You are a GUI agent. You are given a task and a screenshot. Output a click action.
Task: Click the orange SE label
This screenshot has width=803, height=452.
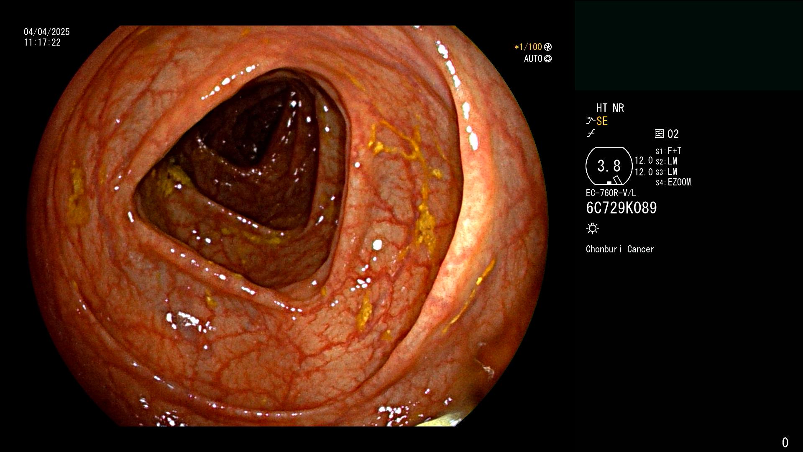[x=602, y=121]
